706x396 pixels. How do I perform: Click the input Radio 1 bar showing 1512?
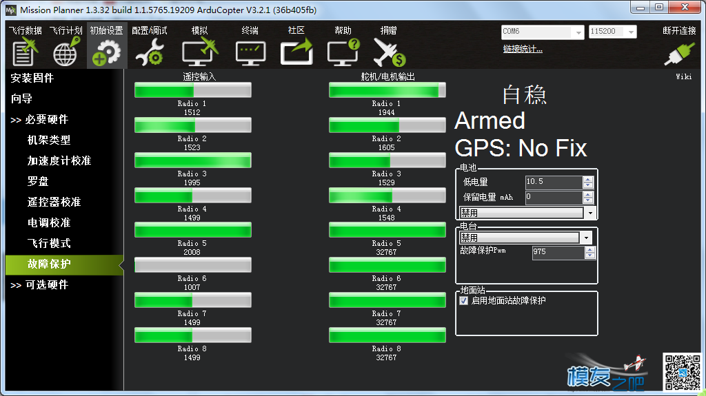[193, 90]
